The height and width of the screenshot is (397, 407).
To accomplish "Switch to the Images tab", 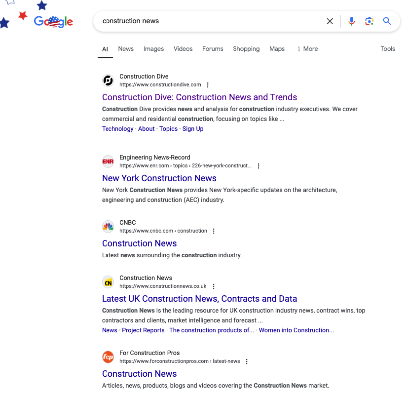I will pos(153,49).
